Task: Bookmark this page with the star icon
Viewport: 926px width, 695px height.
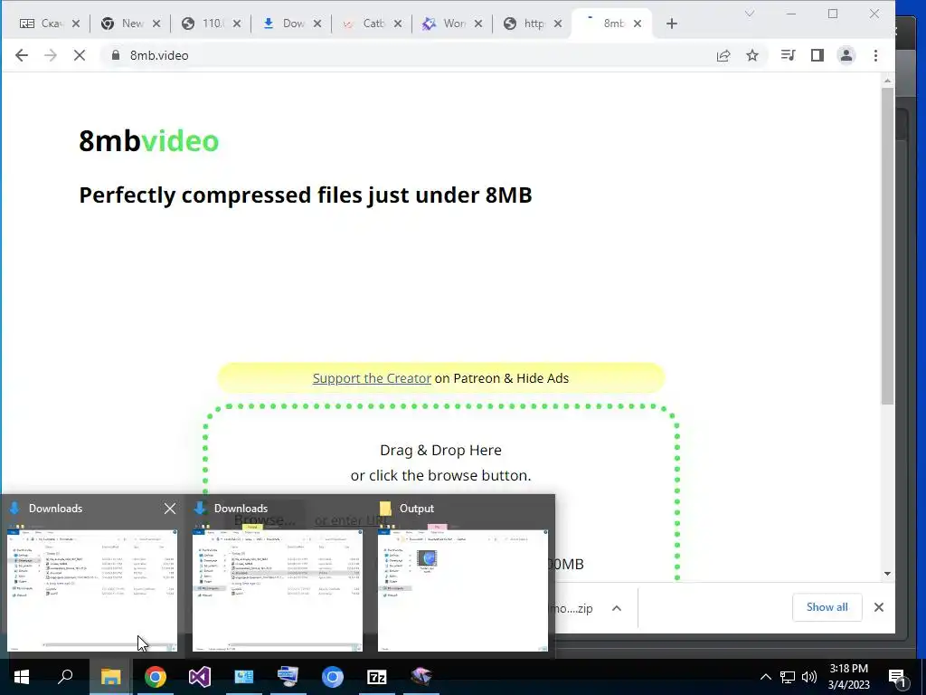Action: point(751,55)
